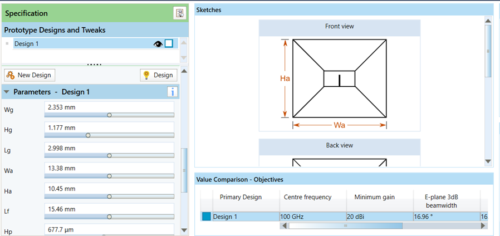Click the E-plane 3dB beamwidth column header
Viewport: 500px width, 236px height.
(x=447, y=201)
